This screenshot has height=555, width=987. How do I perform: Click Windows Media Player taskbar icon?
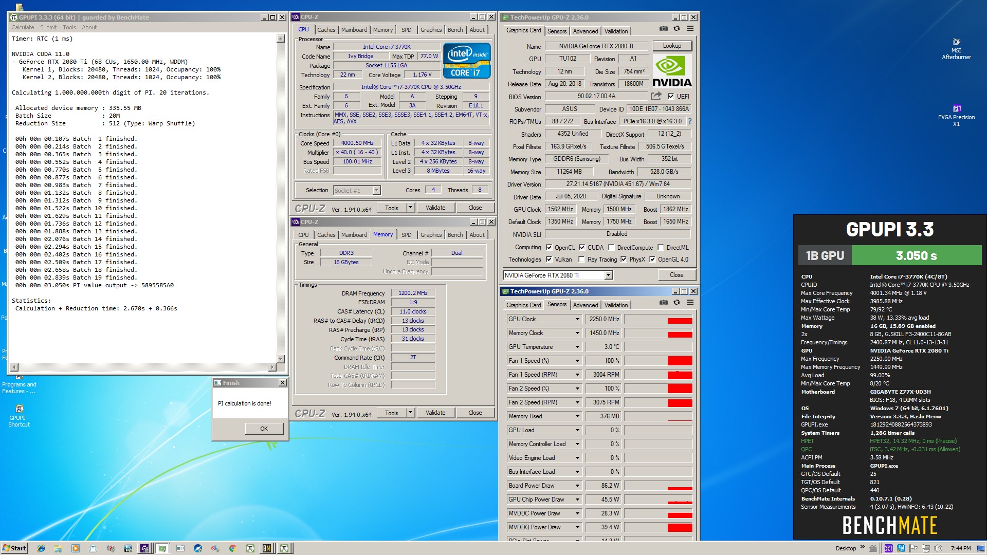(76, 548)
